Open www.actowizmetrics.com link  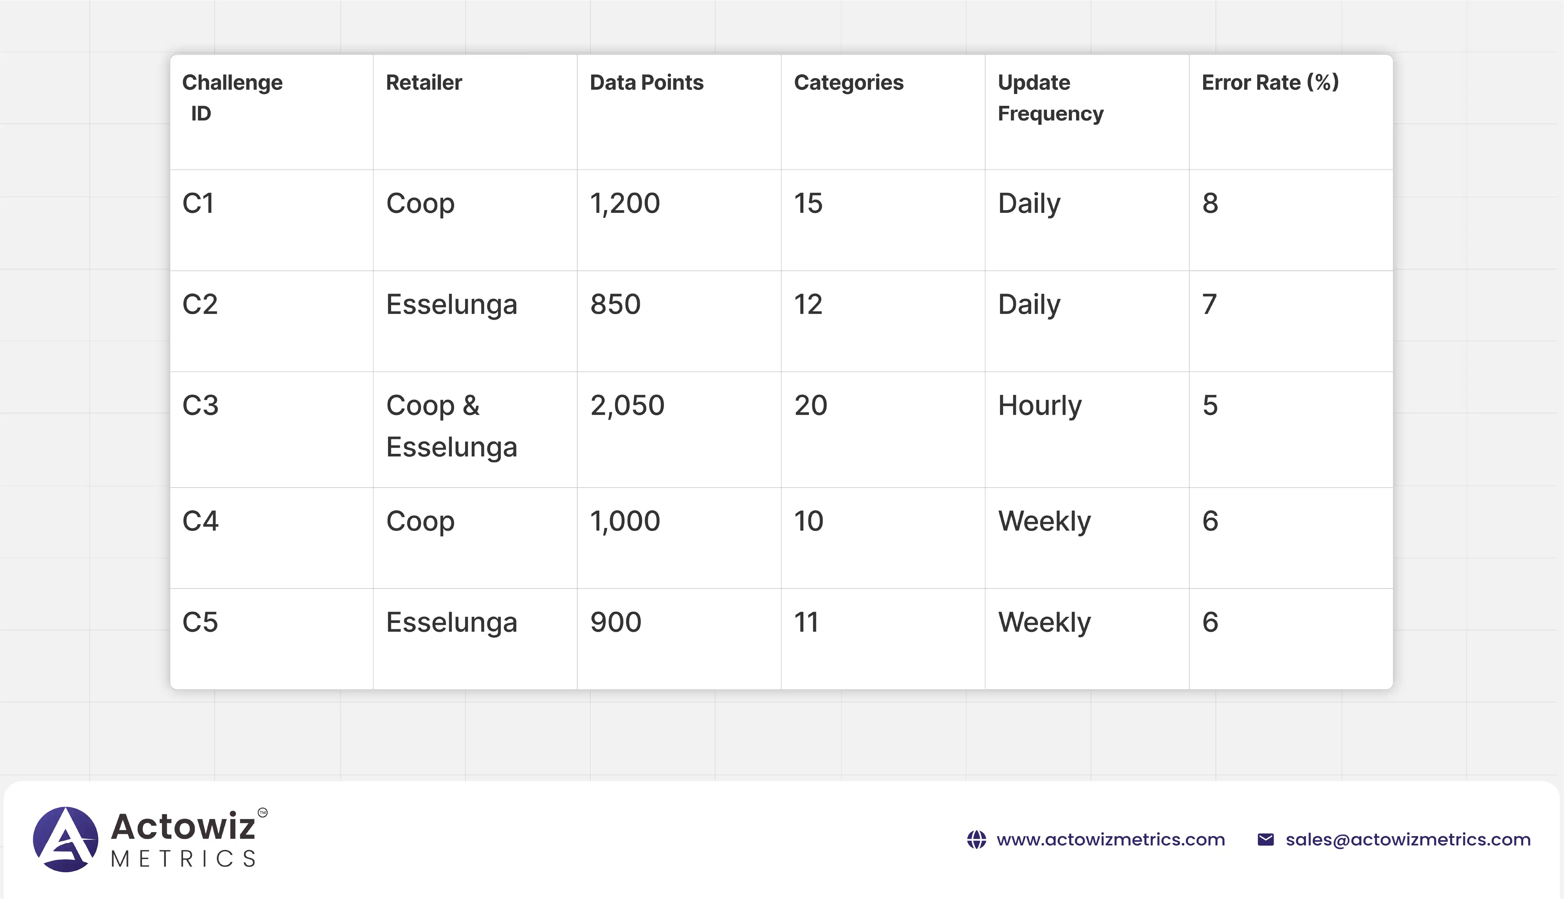(1110, 840)
